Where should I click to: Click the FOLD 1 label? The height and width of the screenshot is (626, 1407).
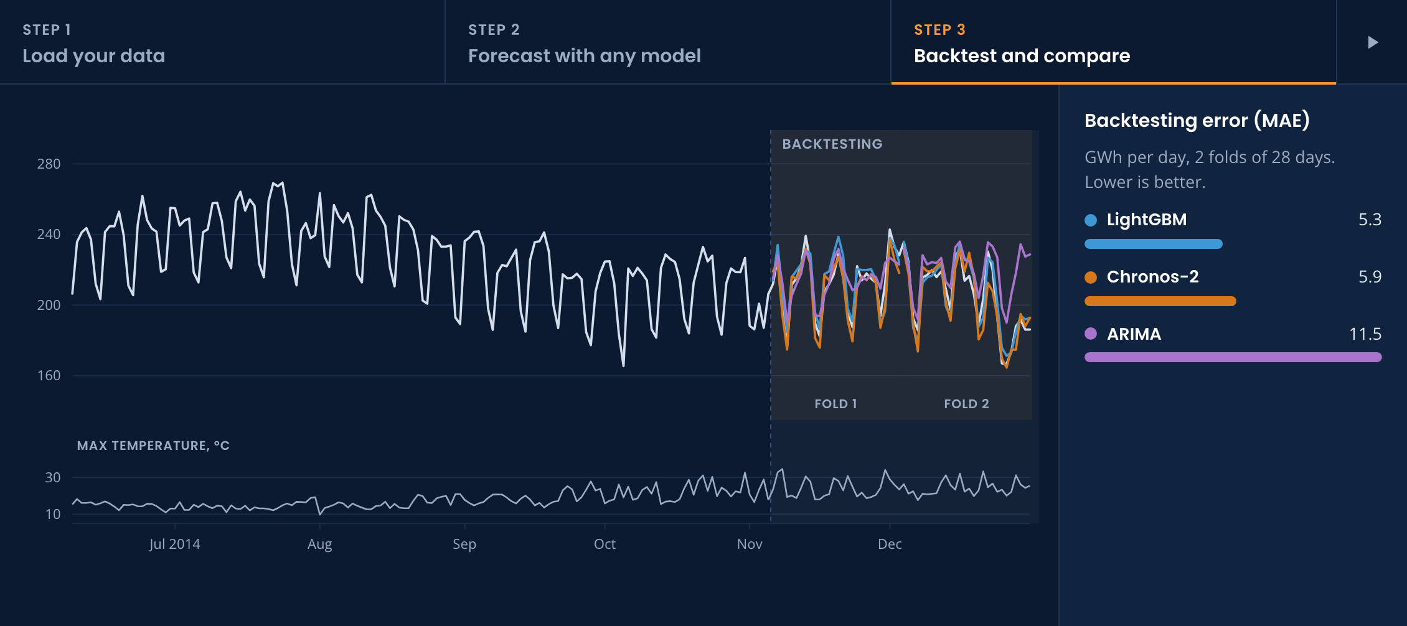click(836, 404)
